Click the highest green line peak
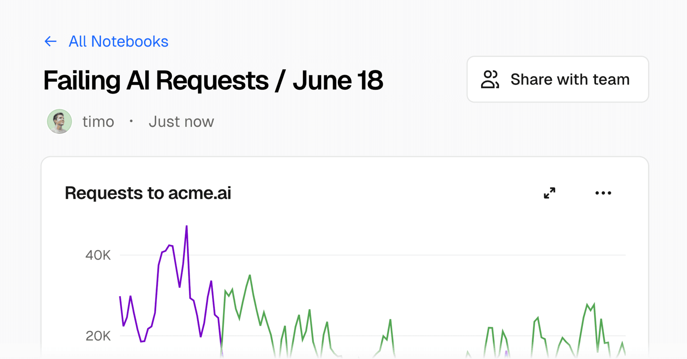 250,275
